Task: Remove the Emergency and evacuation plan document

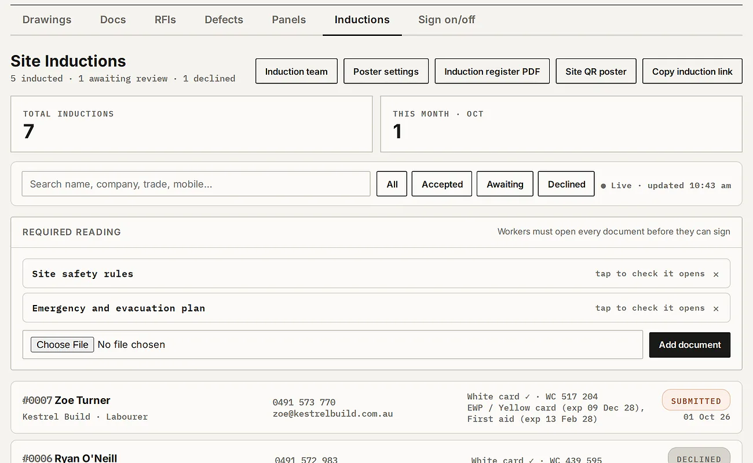Action: [716, 308]
